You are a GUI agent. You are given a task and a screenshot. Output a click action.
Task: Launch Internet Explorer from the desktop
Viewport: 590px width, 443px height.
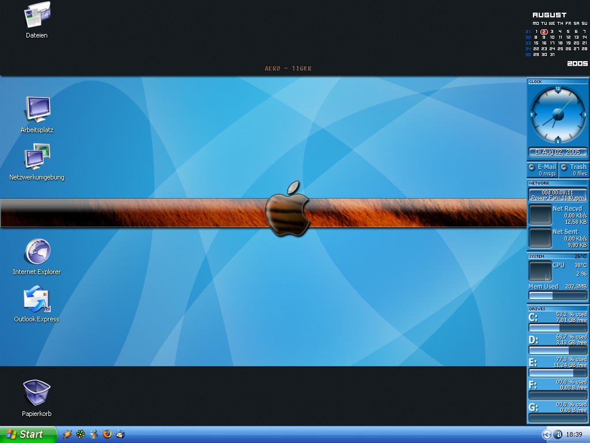(37, 256)
